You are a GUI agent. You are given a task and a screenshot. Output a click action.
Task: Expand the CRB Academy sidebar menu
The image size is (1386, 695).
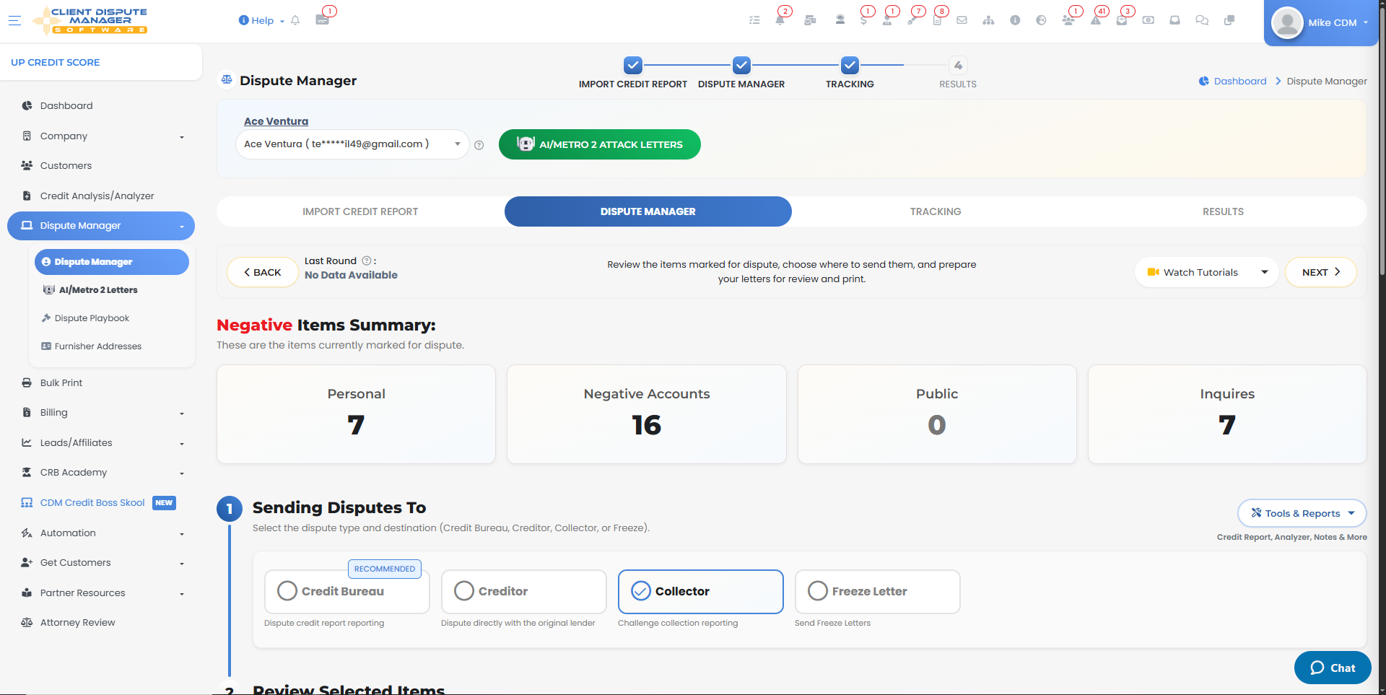point(101,472)
